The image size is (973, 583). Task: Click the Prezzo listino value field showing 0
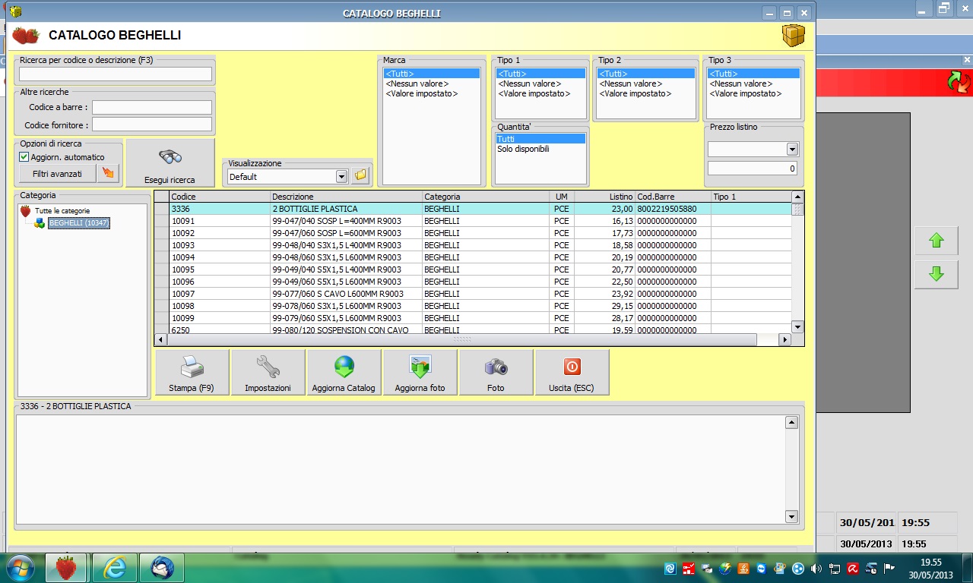tap(753, 169)
